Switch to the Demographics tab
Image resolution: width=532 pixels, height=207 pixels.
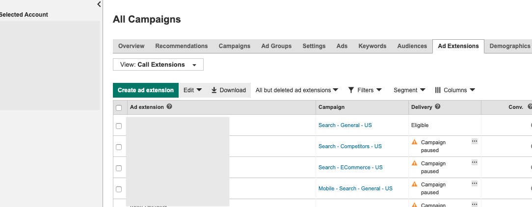509,46
